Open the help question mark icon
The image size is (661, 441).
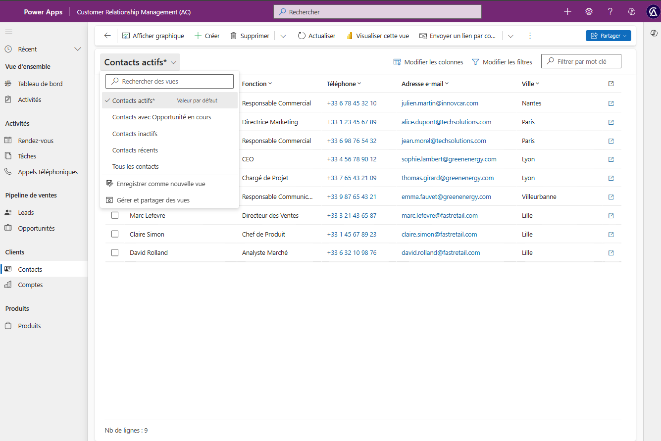(610, 12)
